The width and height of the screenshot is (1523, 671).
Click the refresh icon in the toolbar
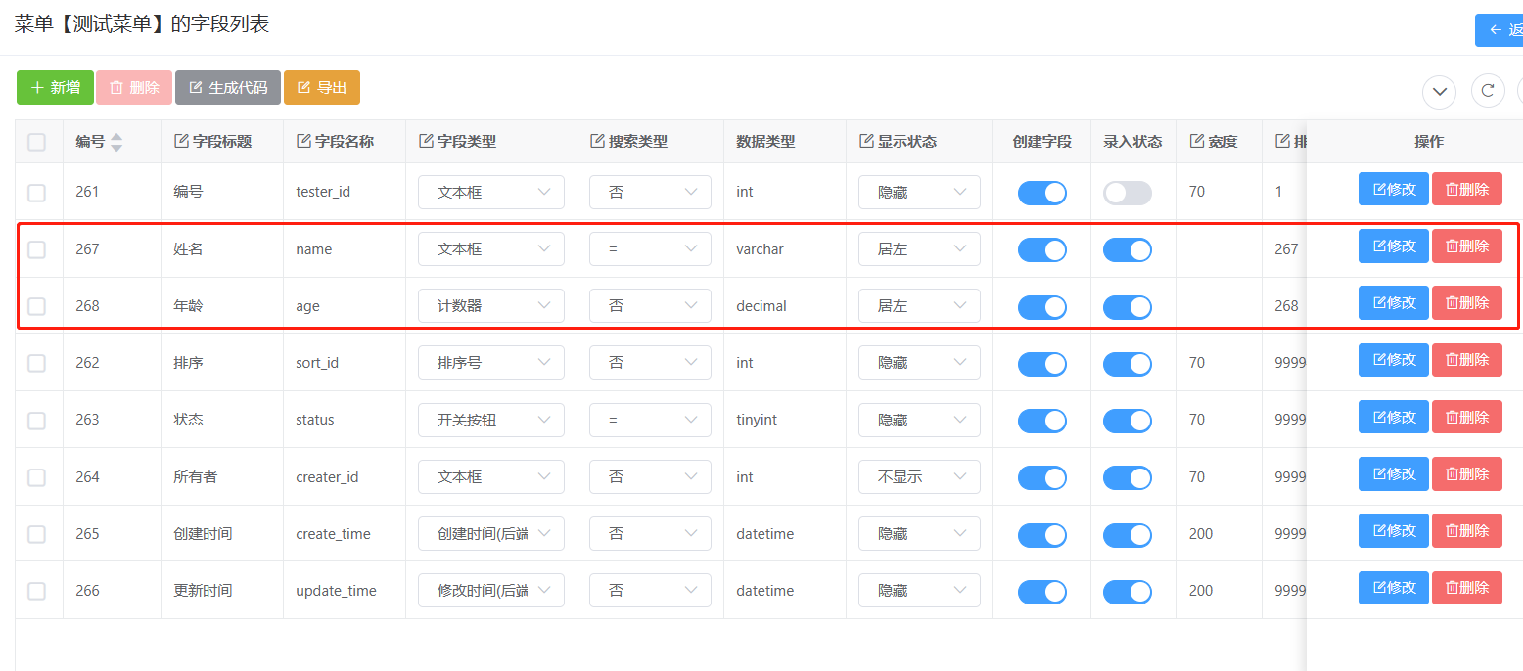pos(1488,91)
